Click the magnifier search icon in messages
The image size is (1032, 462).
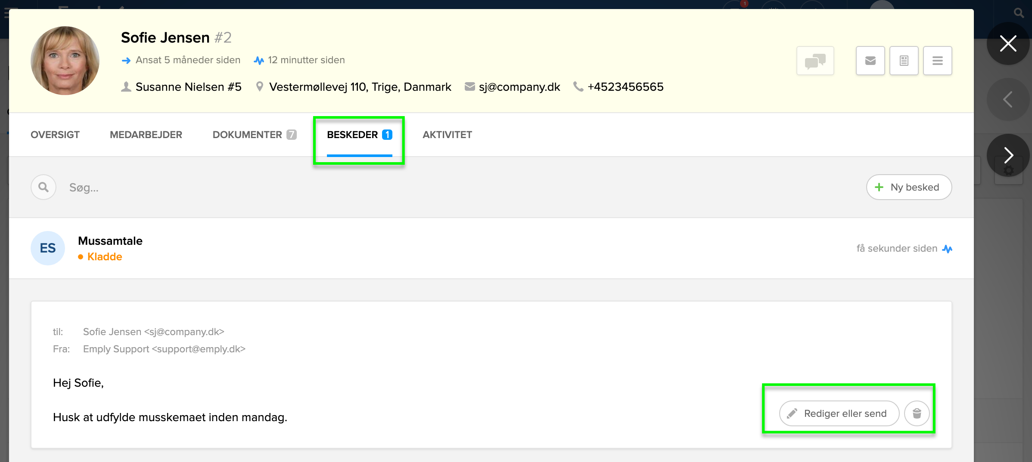click(x=44, y=187)
